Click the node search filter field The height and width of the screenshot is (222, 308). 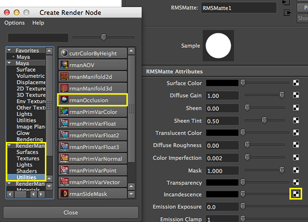point(38,38)
